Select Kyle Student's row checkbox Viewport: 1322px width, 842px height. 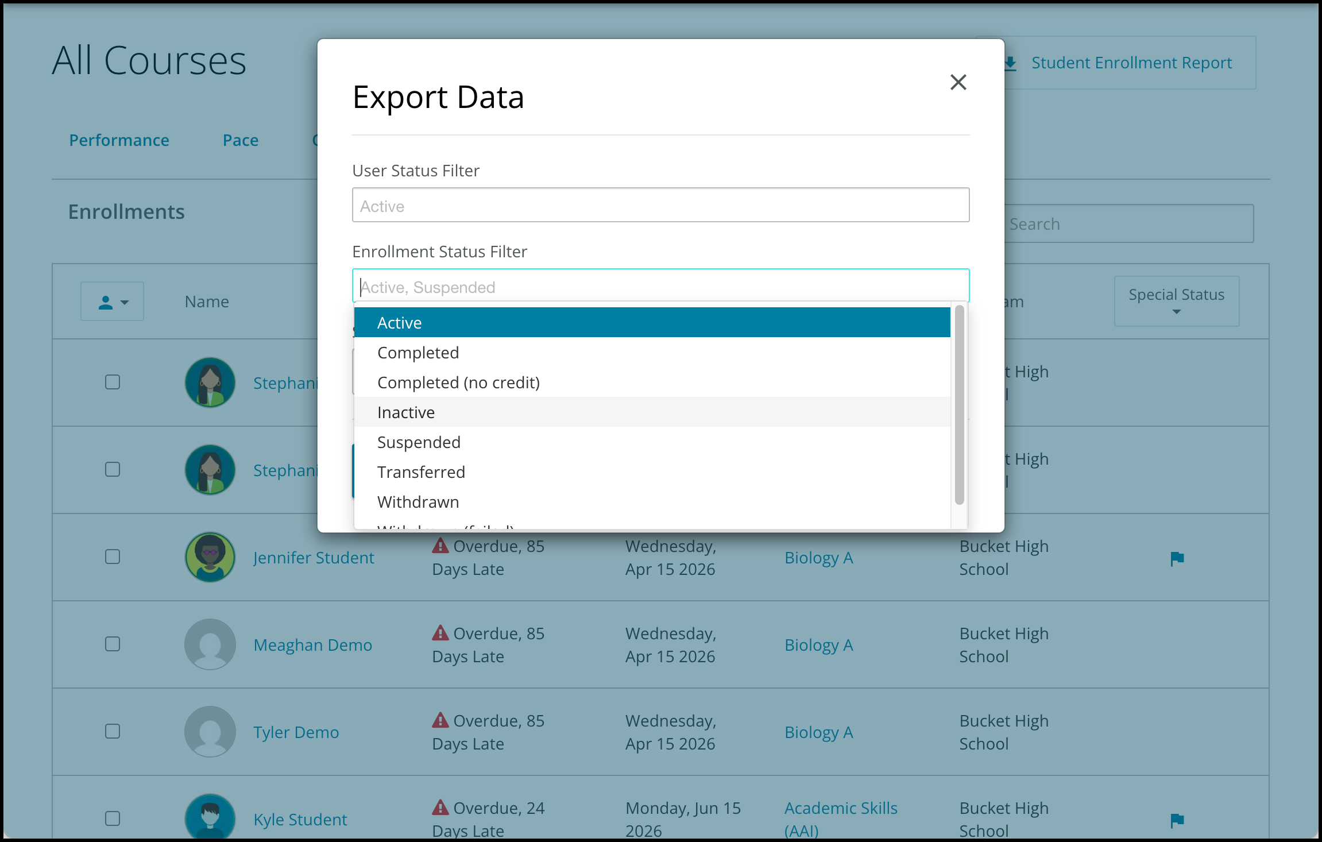point(113,818)
